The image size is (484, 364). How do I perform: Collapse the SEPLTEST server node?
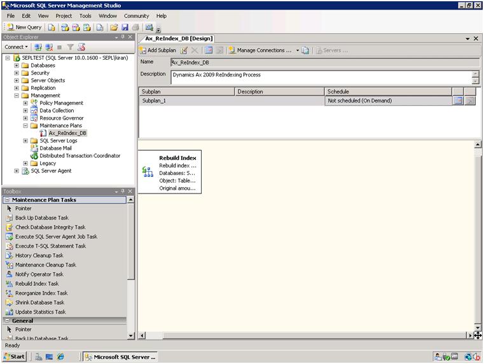(8, 58)
